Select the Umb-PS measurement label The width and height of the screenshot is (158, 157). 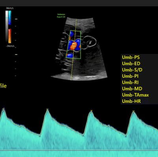[x=131, y=57]
